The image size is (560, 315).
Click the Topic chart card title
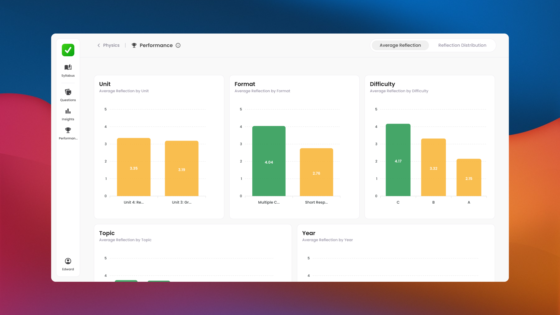click(x=107, y=233)
